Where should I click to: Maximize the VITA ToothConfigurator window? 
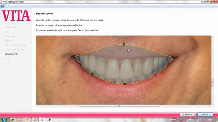207,1
